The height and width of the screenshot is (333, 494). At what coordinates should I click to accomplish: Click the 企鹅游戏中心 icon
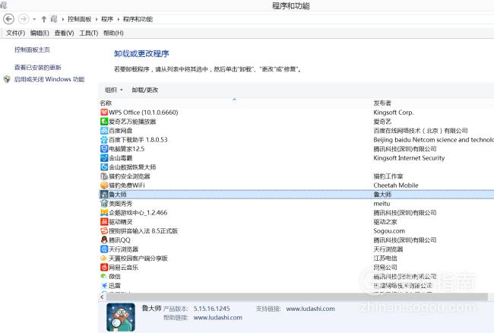[x=104, y=213]
